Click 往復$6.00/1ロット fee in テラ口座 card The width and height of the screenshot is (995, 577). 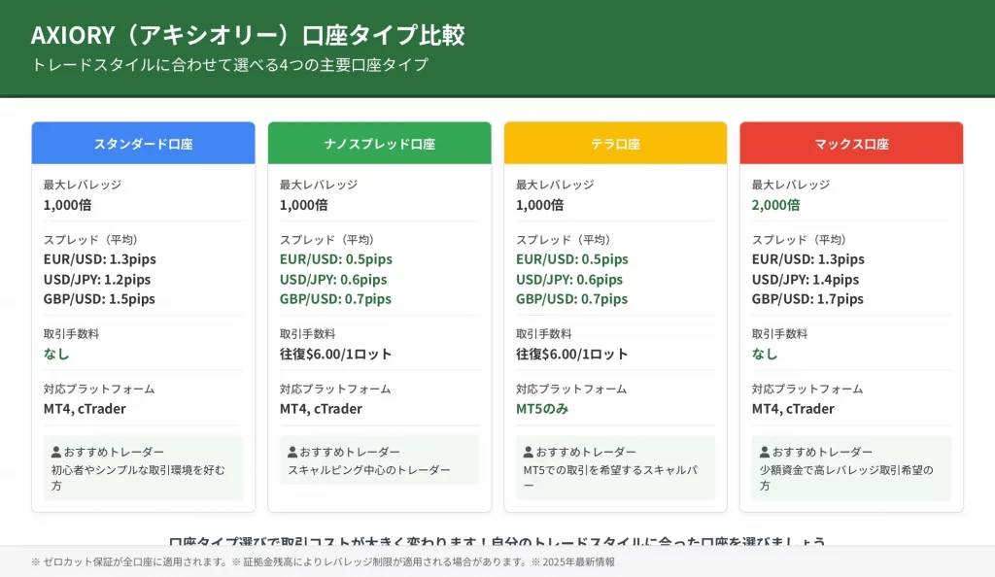coord(571,354)
